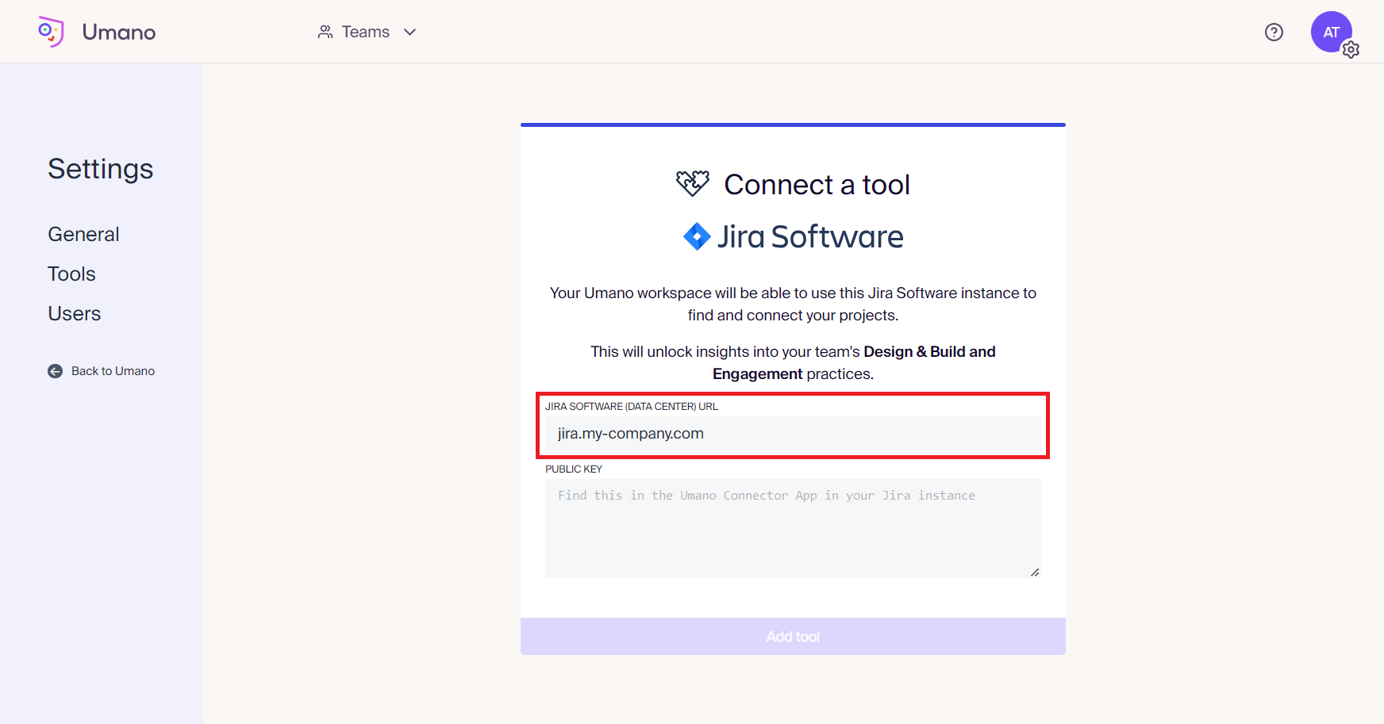Click the Jira Software logo text
Screen dimensions: 1384x724
pos(809,237)
